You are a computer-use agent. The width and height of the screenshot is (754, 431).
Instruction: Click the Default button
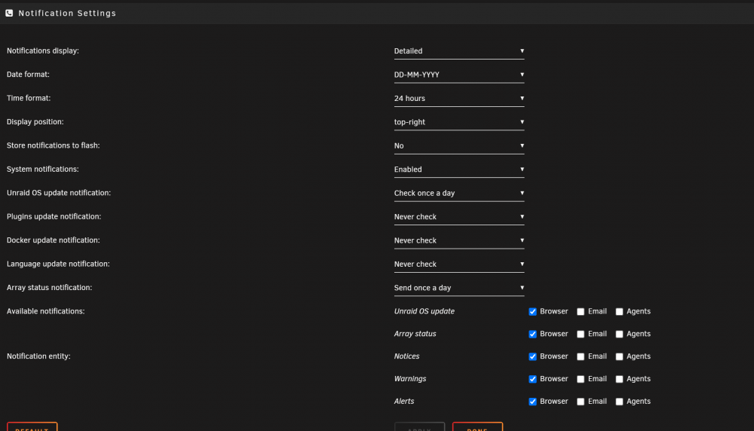click(32, 426)
